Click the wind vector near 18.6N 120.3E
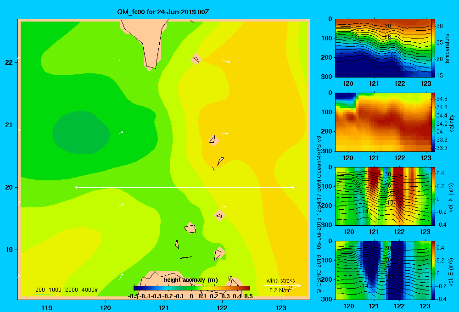This screenshot has height=312, width=459. (x=121, y=277)
